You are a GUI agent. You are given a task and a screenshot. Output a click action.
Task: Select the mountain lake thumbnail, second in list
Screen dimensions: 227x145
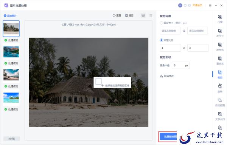click(x=11, y=52)
